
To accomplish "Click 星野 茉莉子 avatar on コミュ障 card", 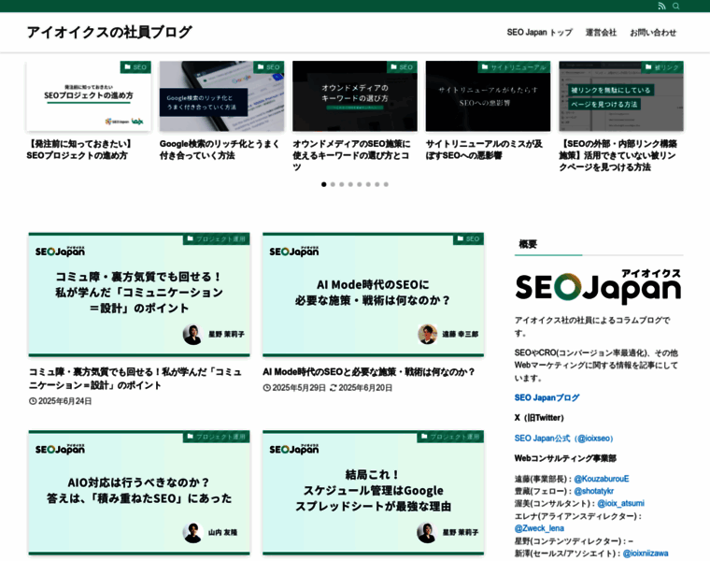I will click(x=192, y=335).
